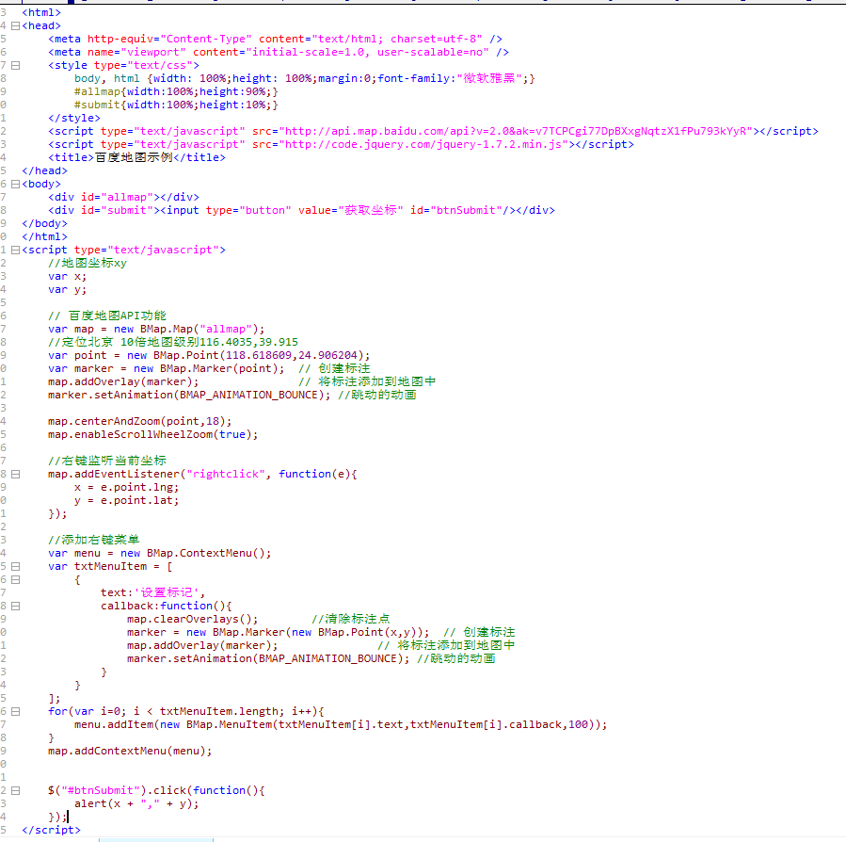Click the // 百度地图API功能 comment
Image resolution: width=846 pixels, height=842 pixels.
click(107, 316)
